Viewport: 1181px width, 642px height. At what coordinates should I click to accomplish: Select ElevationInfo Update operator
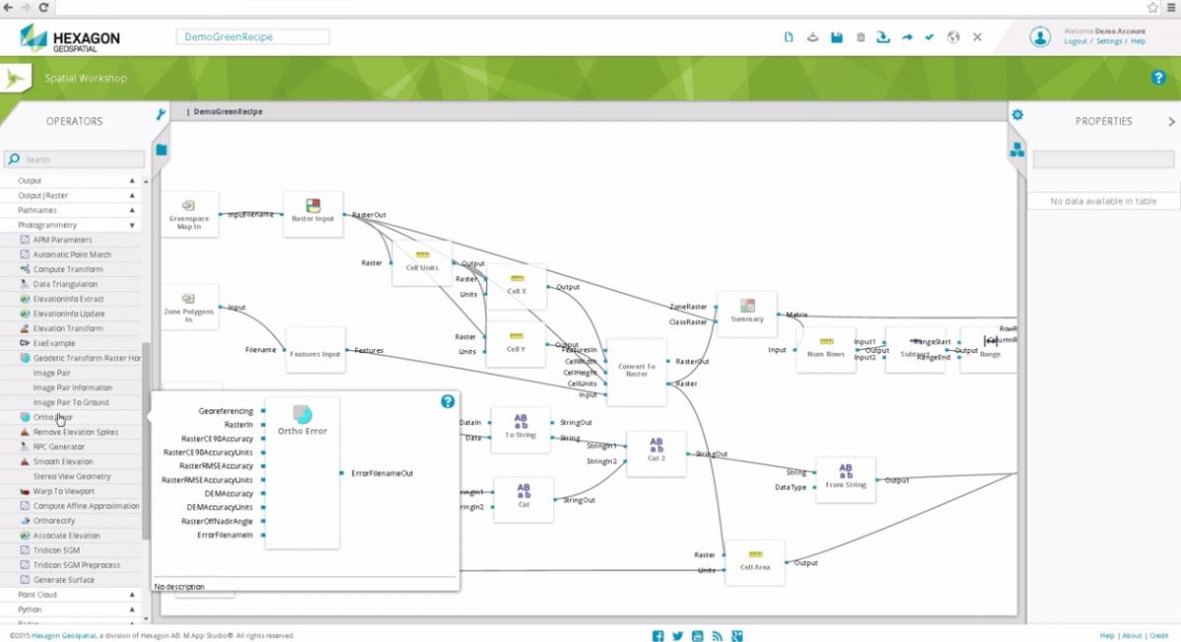click(x=69, y=314)
